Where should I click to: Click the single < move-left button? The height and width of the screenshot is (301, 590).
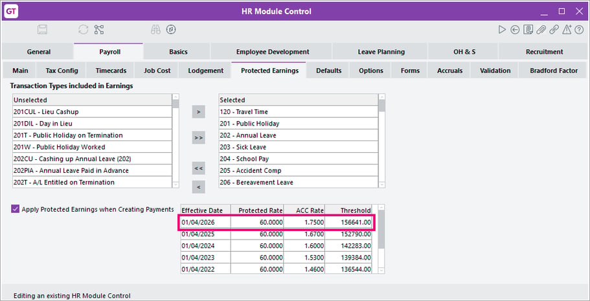click(x=199, y=187)
